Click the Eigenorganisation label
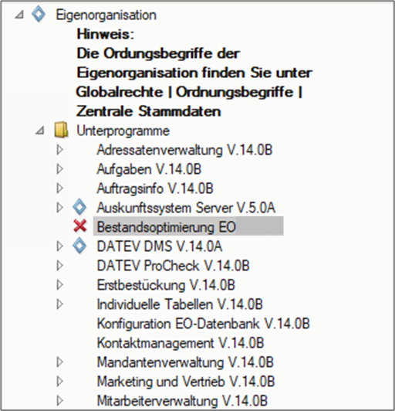The image size is (395, 411). [106, 15]
